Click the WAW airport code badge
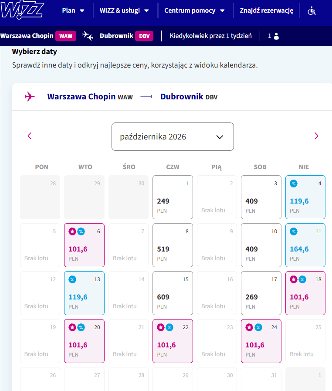The height and width of the screenshot is (391, 332). pyautogui.click(x=66, y=36)
